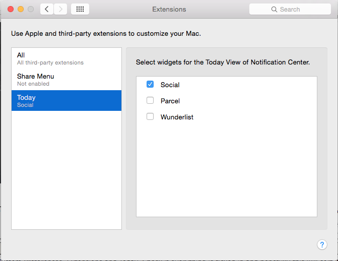
Task: Click the Parcel widget label
Action: 170,101
